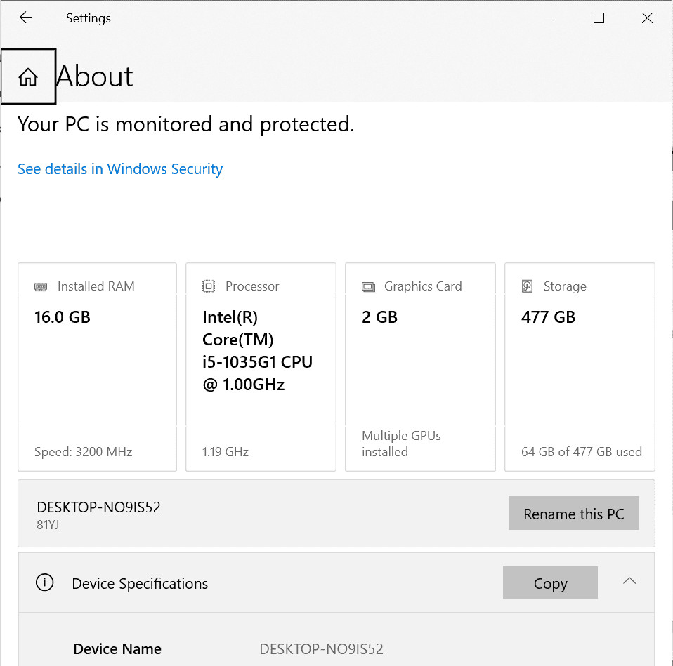This screenshot has height=666, width=673.
Task: Click the Graphics Card label
Action: [x=423, y=286]
